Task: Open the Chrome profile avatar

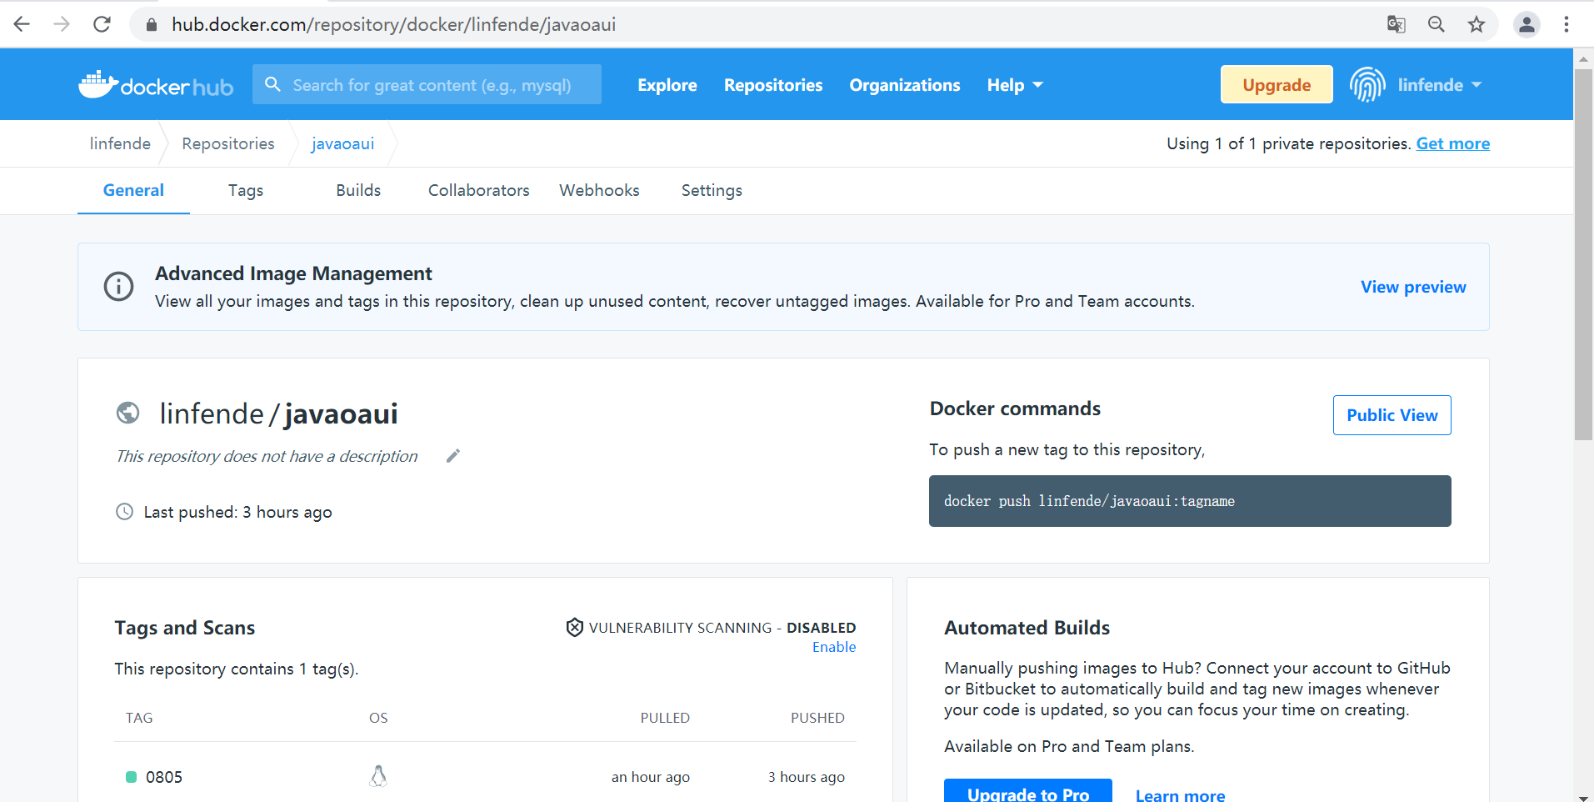Action: pos(1527,24)
